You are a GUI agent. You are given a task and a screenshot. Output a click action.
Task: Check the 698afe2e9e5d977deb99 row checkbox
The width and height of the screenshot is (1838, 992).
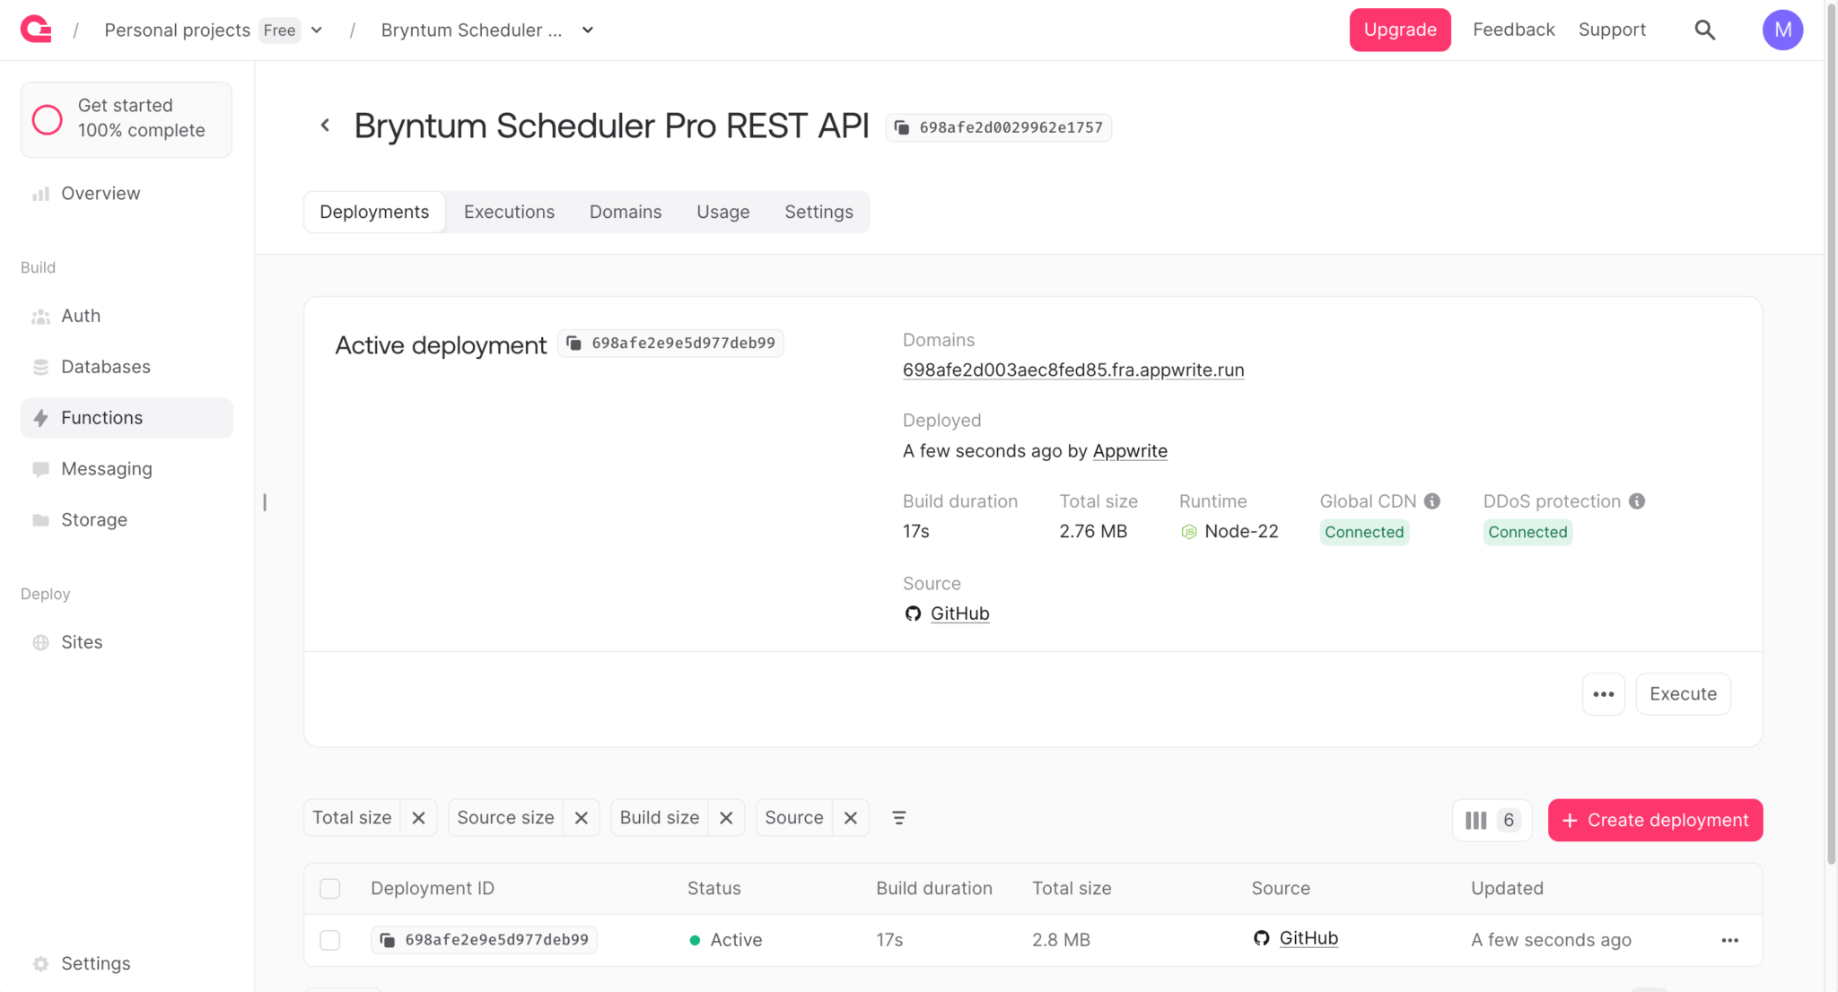(x=330, y=940)
